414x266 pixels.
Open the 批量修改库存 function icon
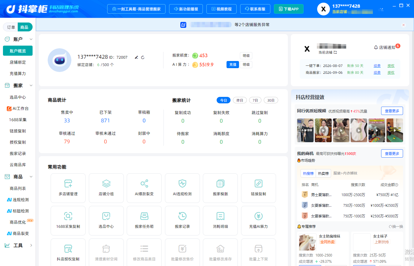point(220,249)
